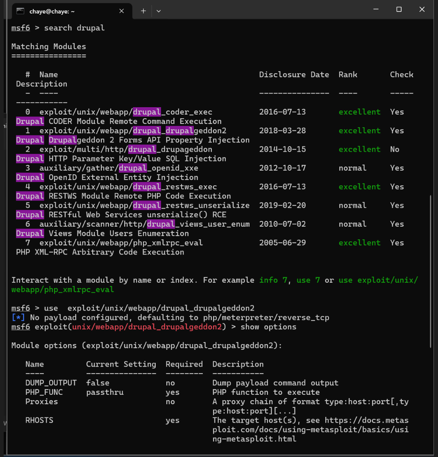
Task: Click 'Drupalgeddon 2 Forms API Property Injection' description
Action: pyautogui.click(x=149, y=140)
